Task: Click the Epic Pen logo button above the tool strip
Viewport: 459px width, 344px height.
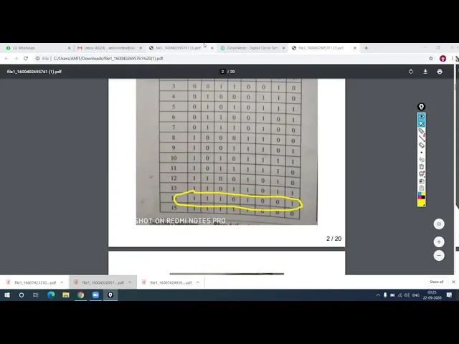Action: coord(421,107)
